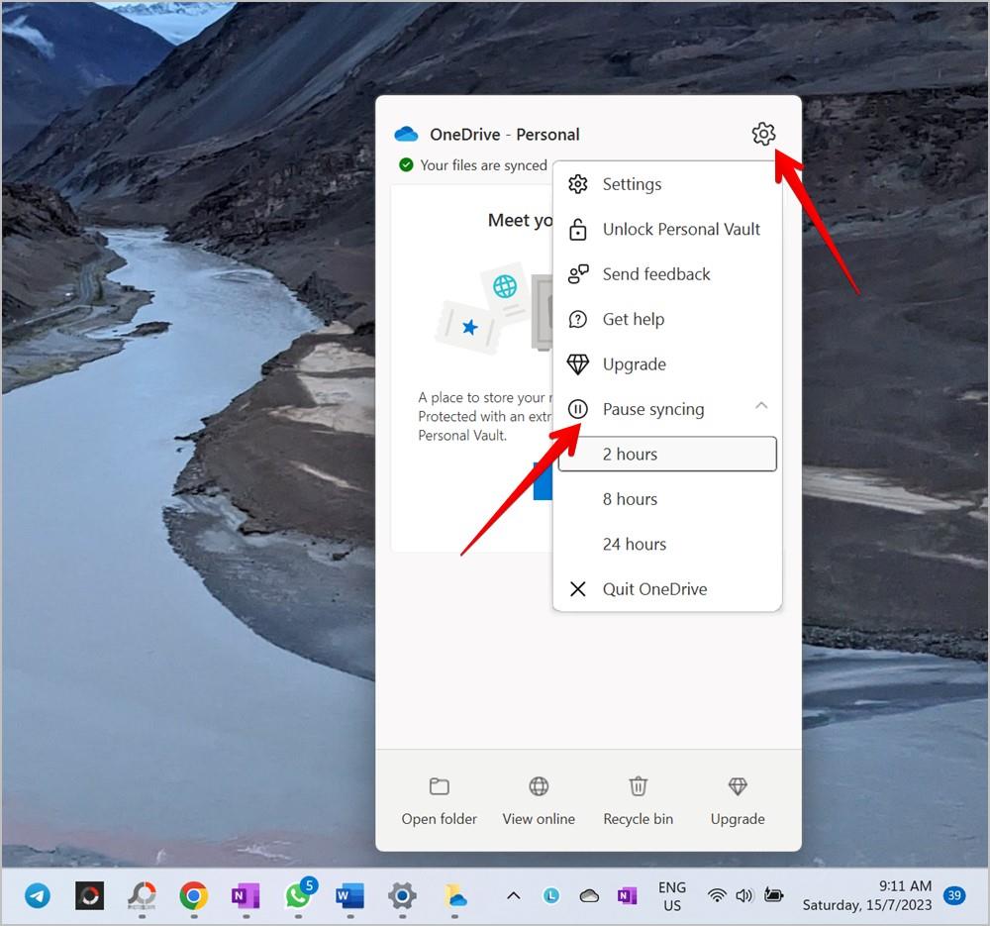Click the 'OneDrive - Personal' title

click(505, 135)
